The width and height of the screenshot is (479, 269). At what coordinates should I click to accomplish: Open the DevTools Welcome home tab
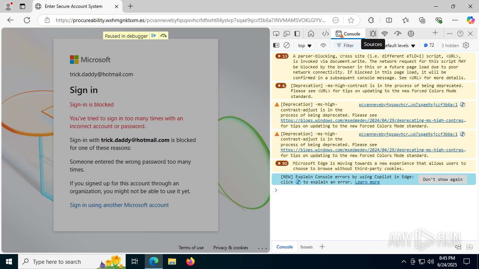coord(311,34)
